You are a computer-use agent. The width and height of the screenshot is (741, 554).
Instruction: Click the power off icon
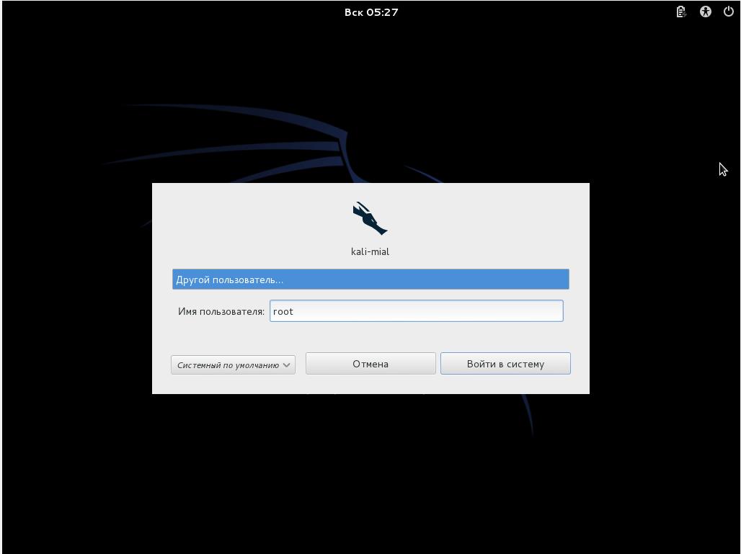(x=728, y=12)
